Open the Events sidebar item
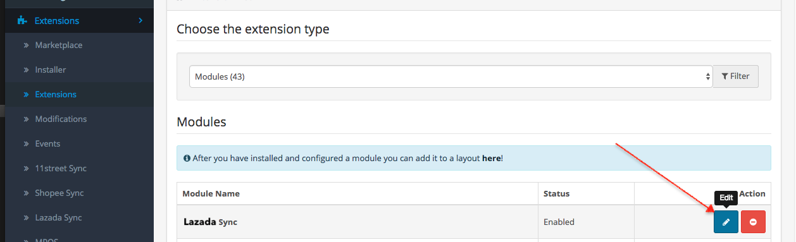The height and width of the screenshot is (242, 796). 48,144
